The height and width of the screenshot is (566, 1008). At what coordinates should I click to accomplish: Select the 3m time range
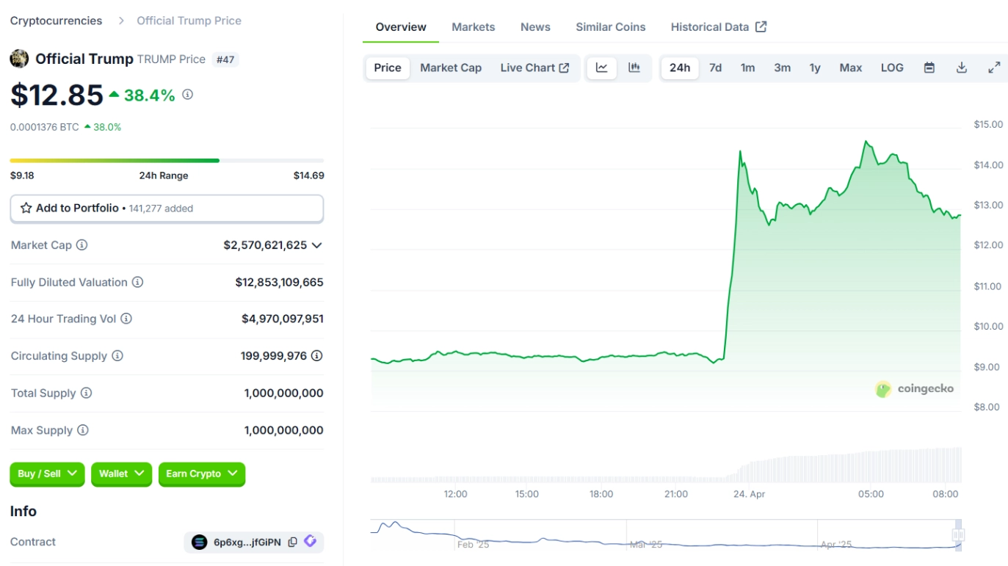pyautogui.click(x=782, y=68)
